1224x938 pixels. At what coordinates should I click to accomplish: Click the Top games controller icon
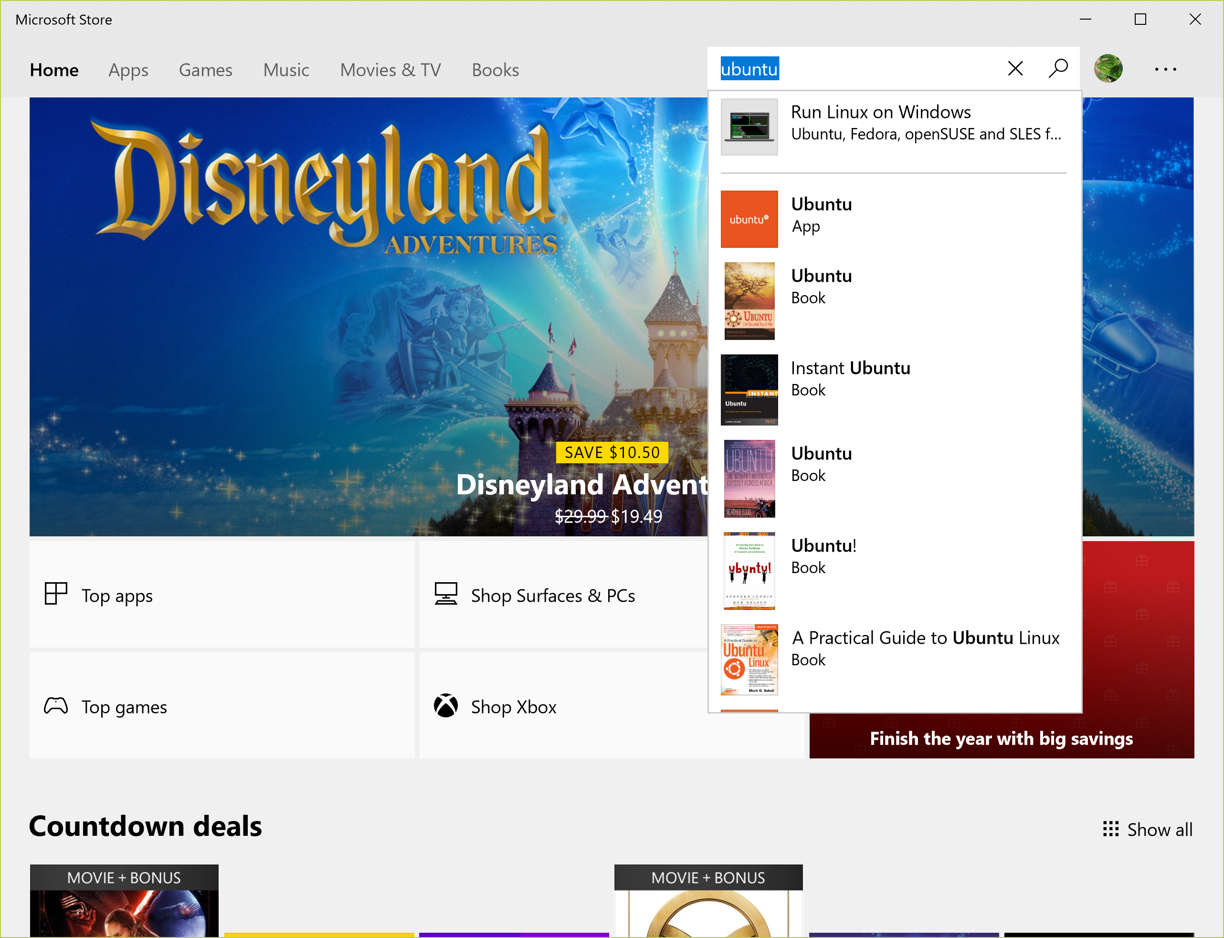click(x=56, y=706)
